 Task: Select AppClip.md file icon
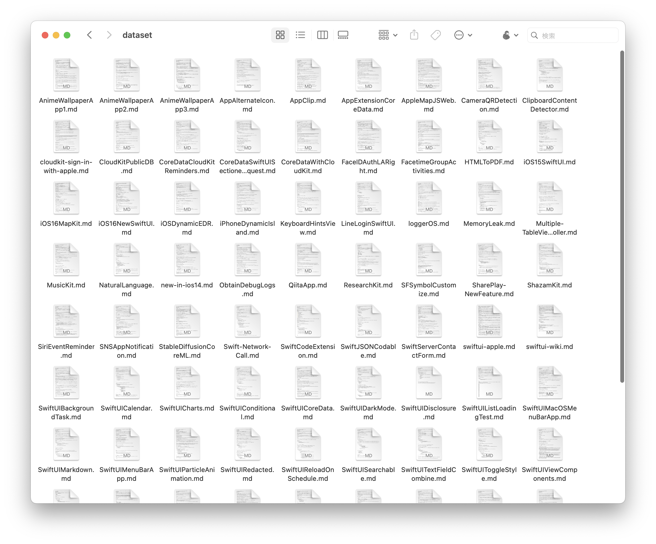[308, 75]
